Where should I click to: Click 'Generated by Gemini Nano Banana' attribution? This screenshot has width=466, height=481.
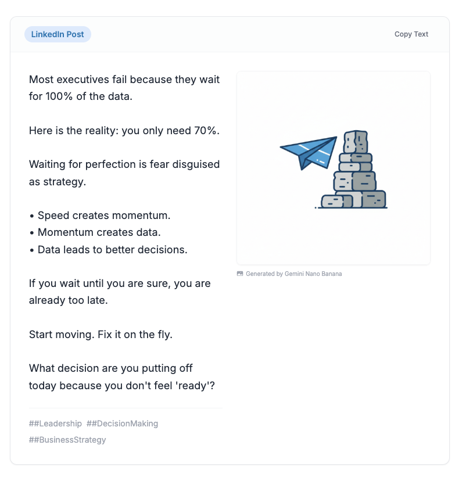pyautogui.click(x=293, y=274)
